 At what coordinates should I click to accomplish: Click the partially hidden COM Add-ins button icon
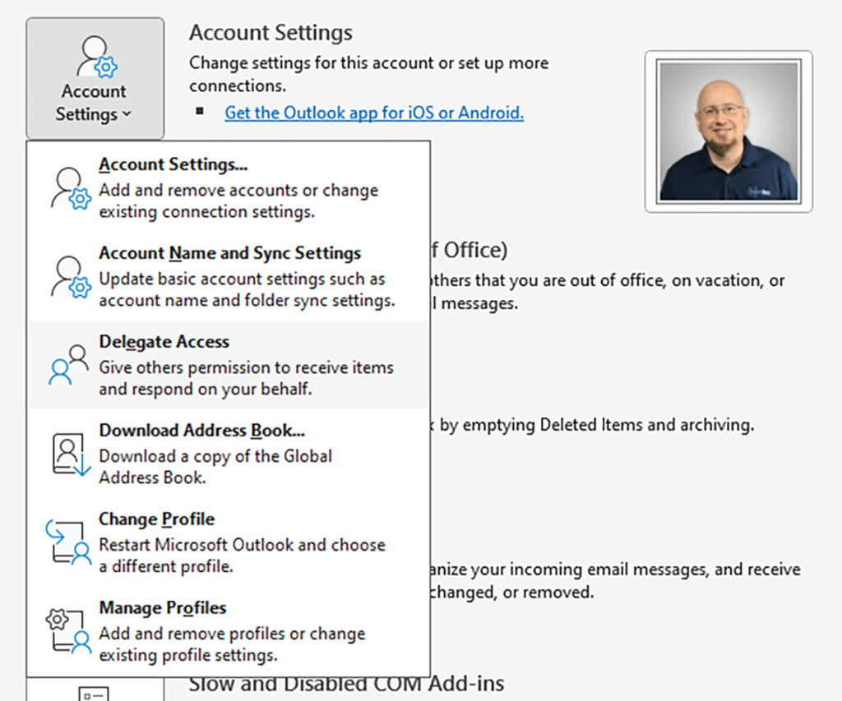pyautogui.click(x=94, y=694)
